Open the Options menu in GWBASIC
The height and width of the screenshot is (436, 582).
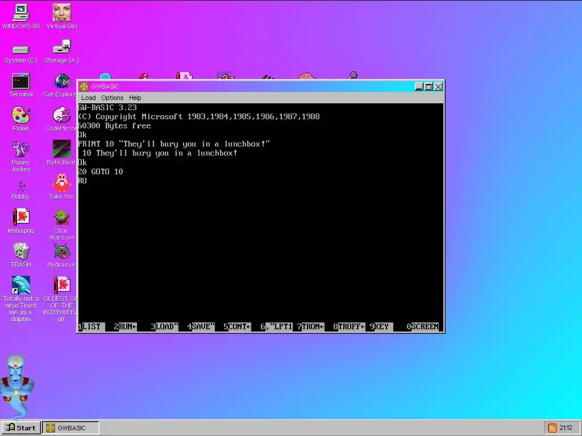(x=112, y=98)
